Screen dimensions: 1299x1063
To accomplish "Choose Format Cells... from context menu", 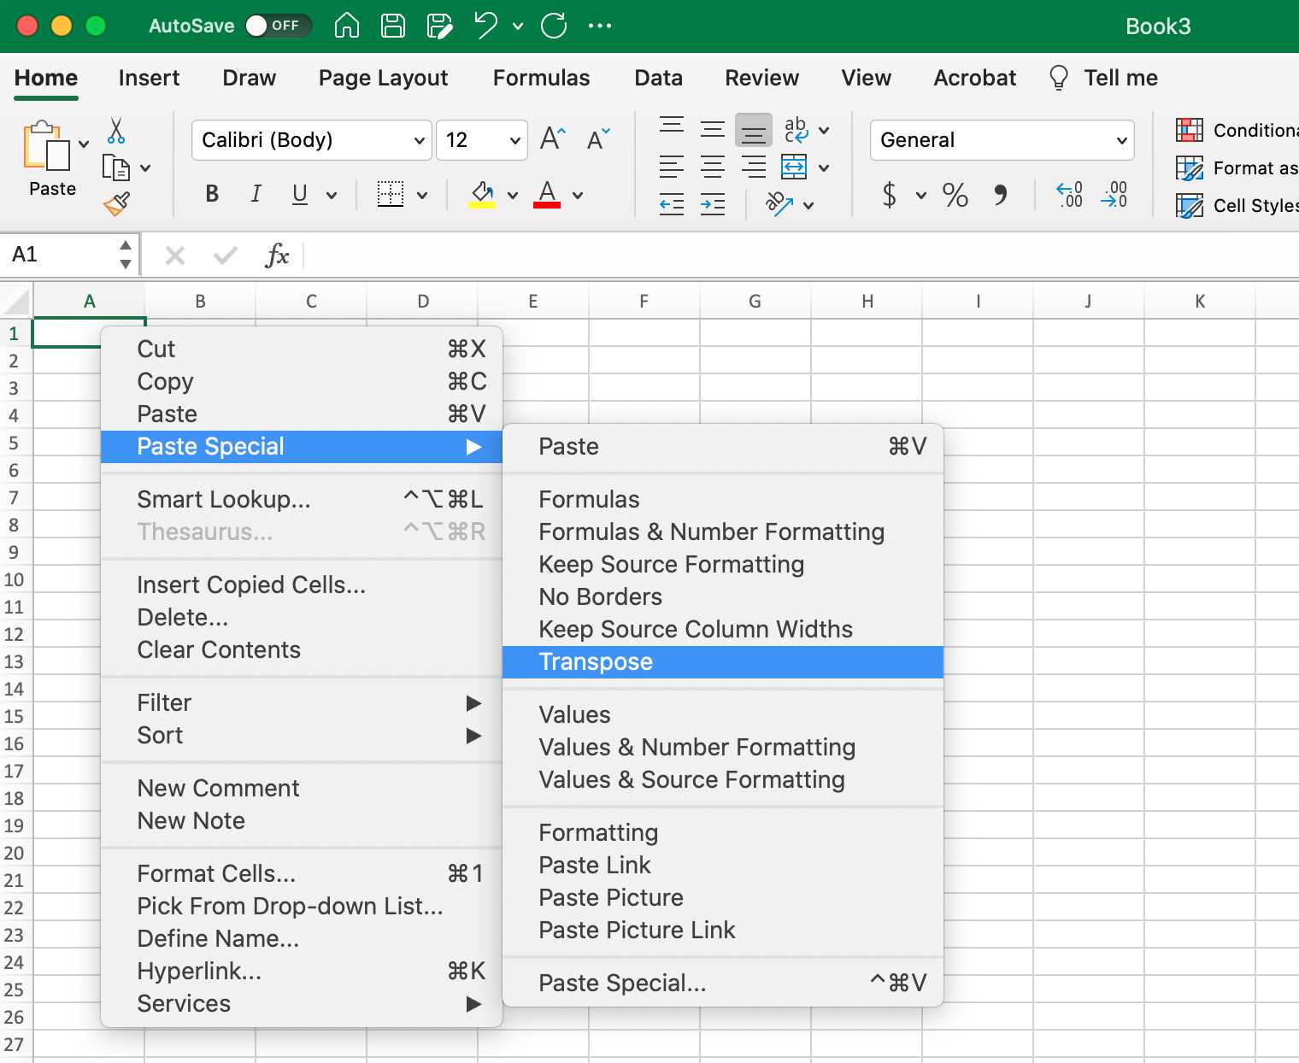I will (216, 873).
